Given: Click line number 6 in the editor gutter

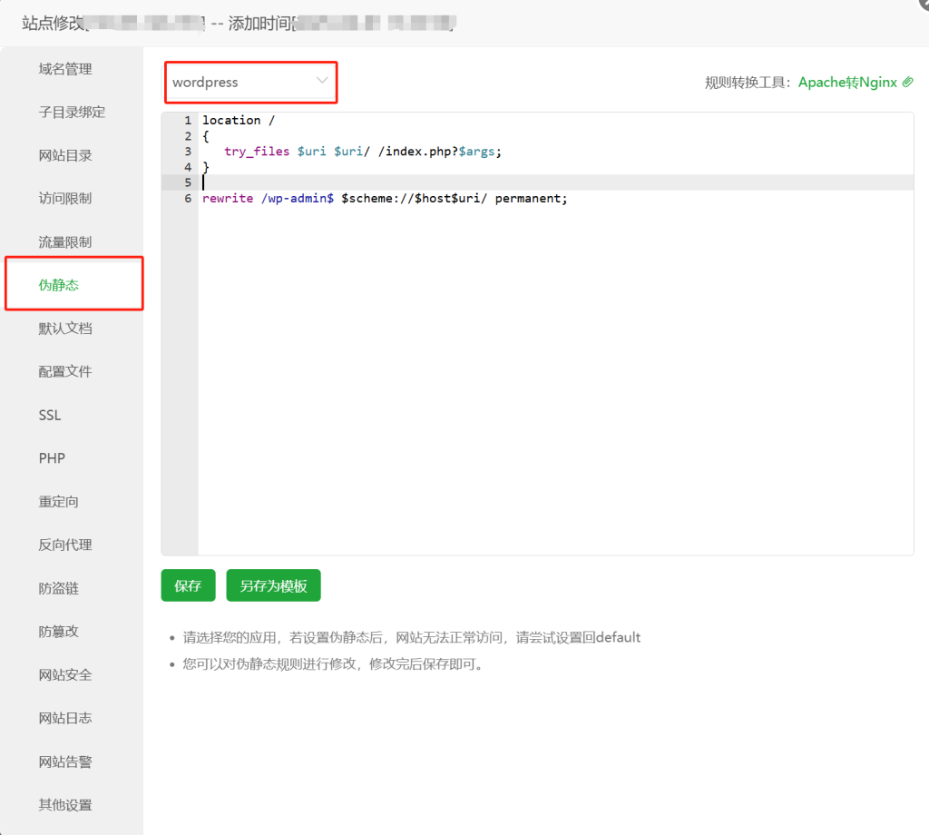Looking at the screenshot, I should 188,198.
